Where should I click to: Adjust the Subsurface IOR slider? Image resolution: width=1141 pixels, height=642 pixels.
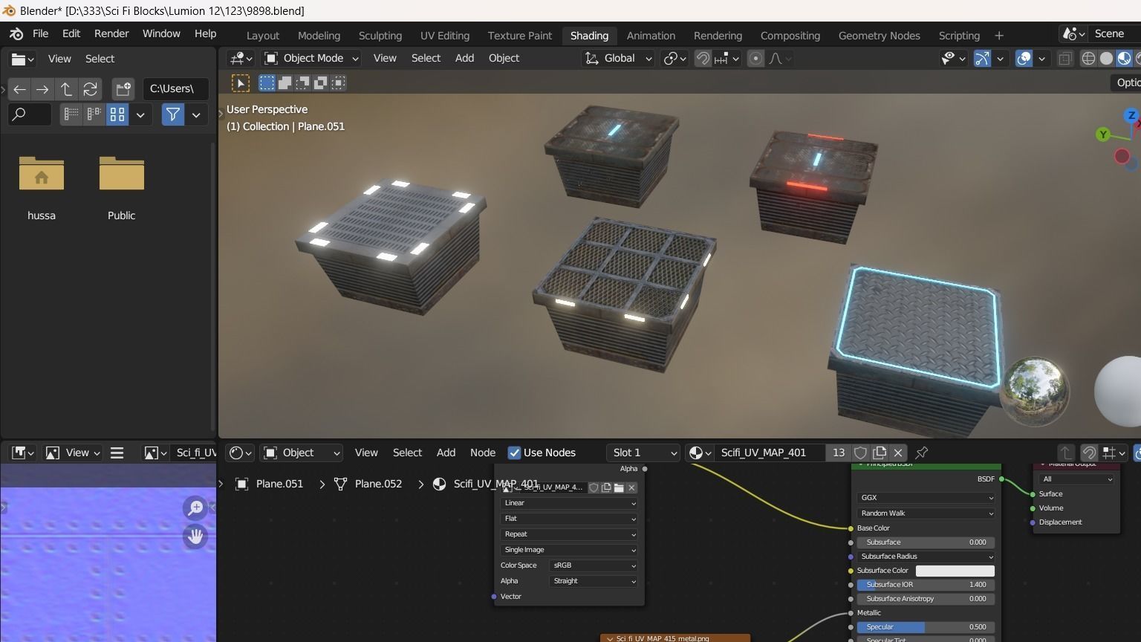point(926,585)
